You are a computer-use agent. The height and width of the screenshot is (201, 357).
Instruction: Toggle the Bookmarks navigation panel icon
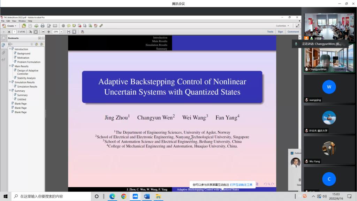[3, 45]
